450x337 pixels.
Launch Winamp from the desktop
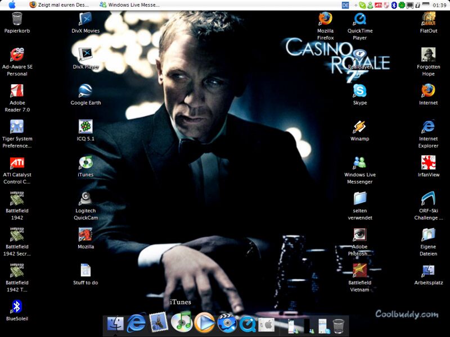(359, 126)
